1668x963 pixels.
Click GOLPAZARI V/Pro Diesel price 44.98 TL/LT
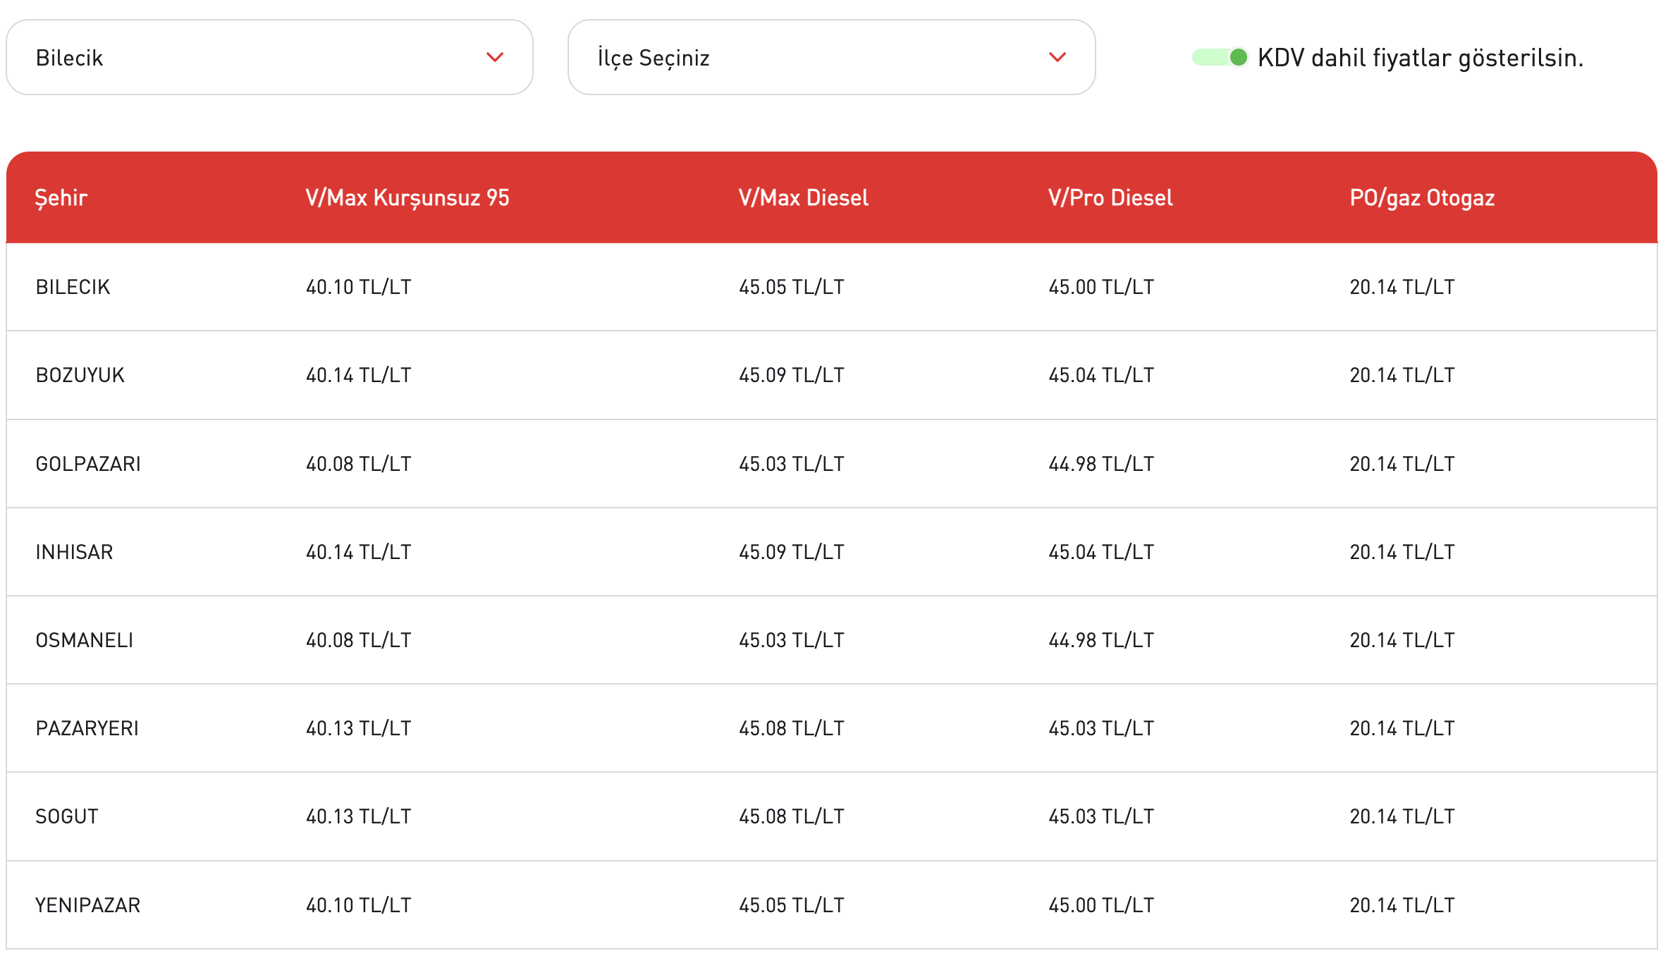[x=1101, y=464]
